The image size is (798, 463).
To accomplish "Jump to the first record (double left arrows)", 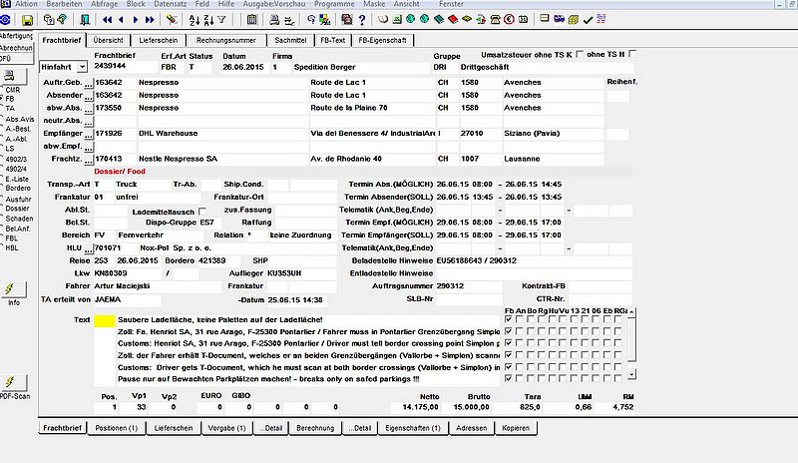I will pos(107,20).
